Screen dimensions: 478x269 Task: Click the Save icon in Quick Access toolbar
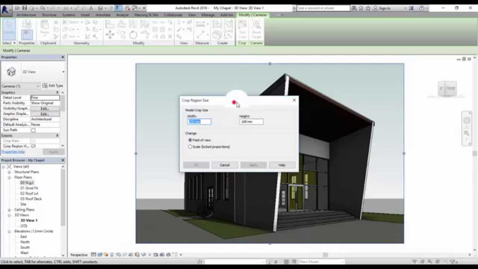click(x=24, y=8)
